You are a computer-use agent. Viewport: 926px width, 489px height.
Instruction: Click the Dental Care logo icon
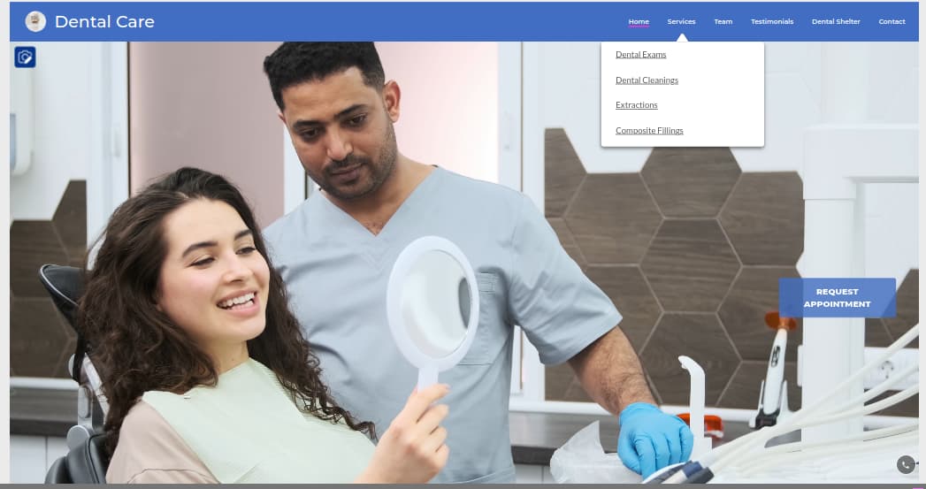[35, 21]
